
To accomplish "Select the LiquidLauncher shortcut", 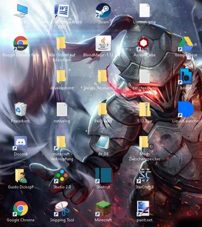I will (x=186, y=109).
